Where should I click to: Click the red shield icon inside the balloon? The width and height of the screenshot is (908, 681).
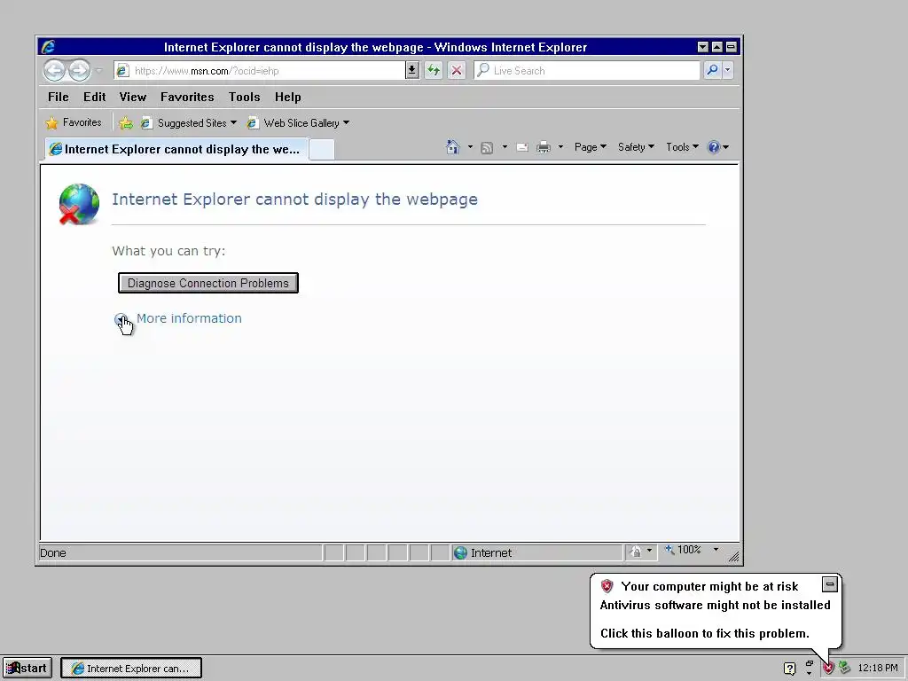tap(607, 586)
